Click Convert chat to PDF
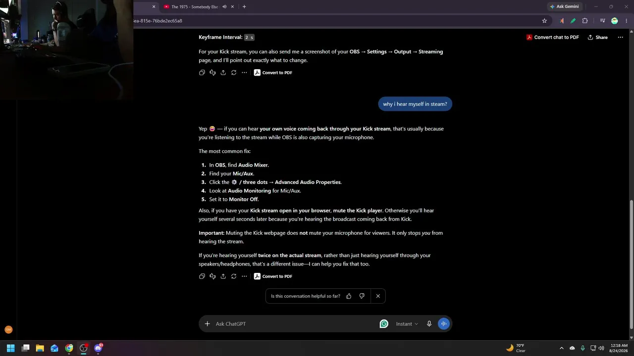Viewport: 634px width, 356px height. tap(552, 37)
